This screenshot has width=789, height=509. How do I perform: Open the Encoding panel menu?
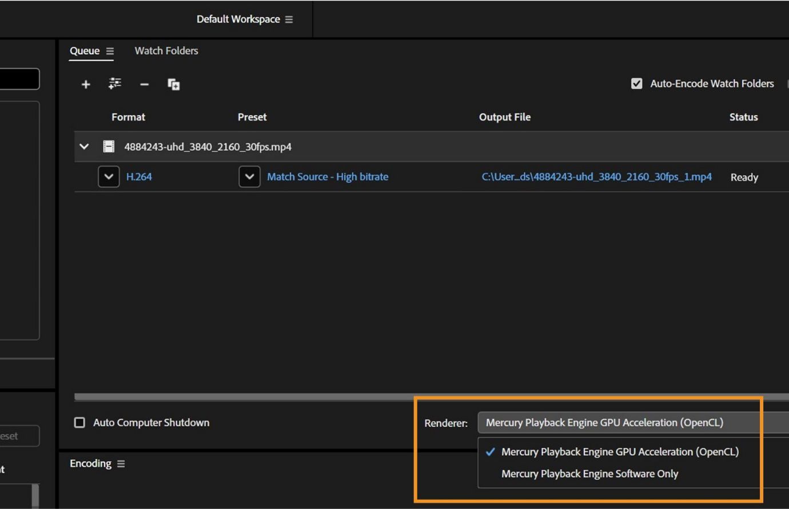[x=120, y=463]
